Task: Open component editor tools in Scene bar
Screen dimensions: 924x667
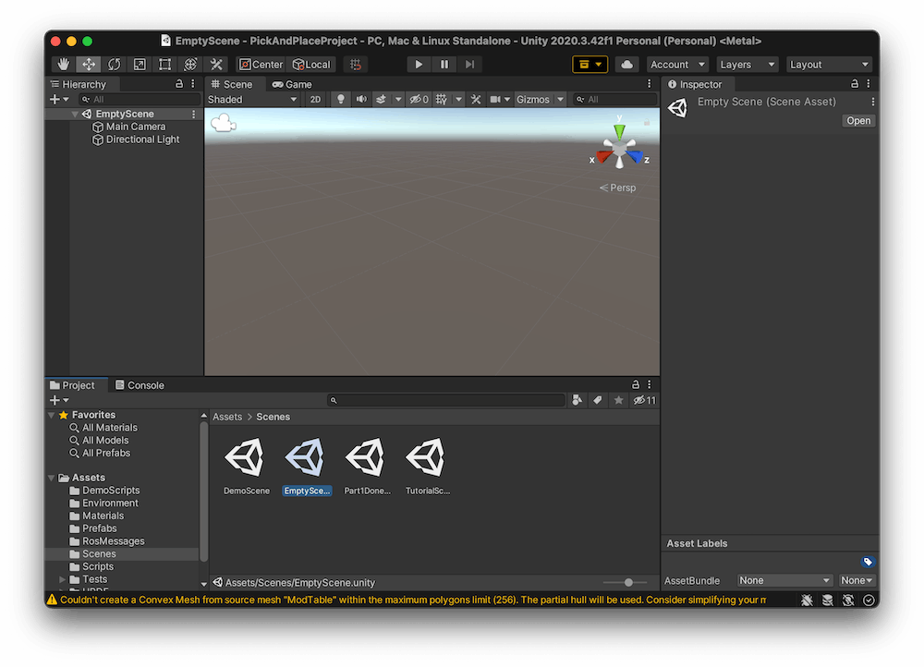Action: 476,100
